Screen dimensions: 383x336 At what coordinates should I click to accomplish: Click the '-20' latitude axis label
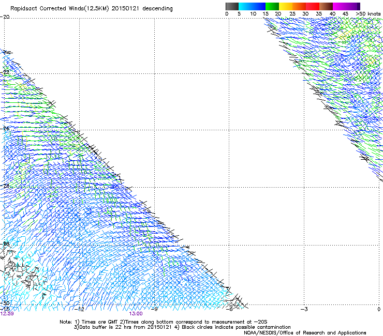[5, 17]
